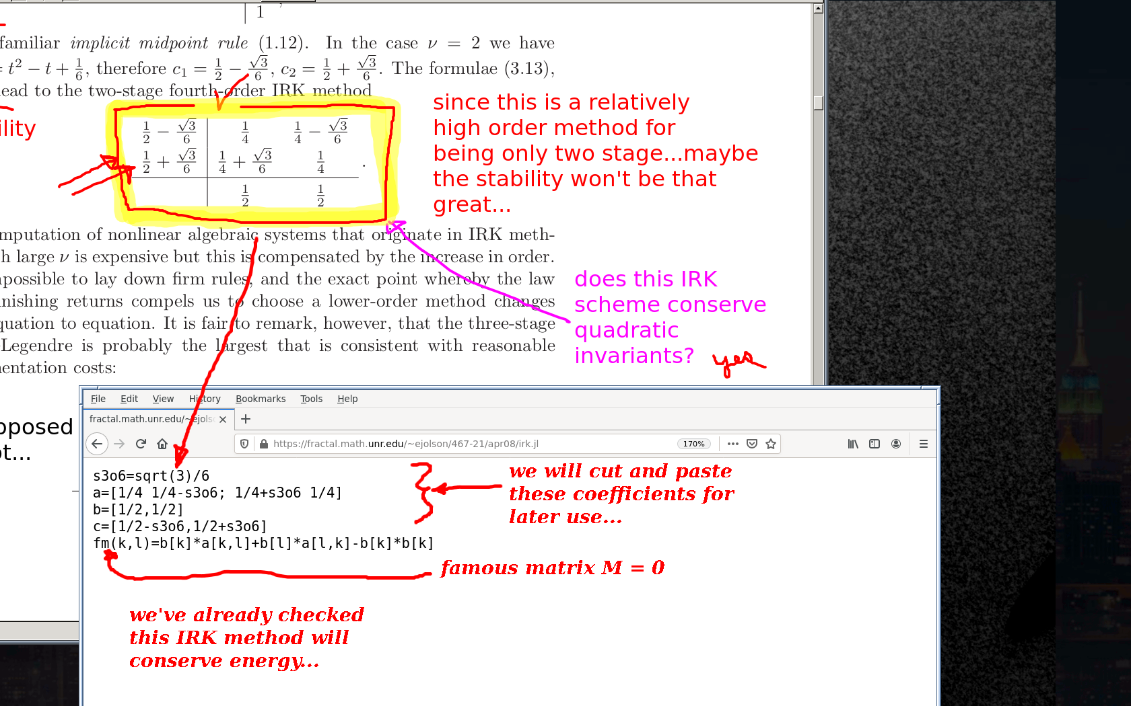This screenshot has width=1131, height=706.
Task: Toggle the sidebar view
Action: click(x=875, y=444)
